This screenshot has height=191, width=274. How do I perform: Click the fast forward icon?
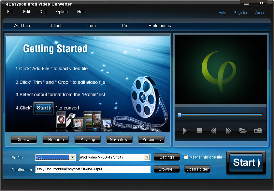pyautogui.click(x=228, y=131)
